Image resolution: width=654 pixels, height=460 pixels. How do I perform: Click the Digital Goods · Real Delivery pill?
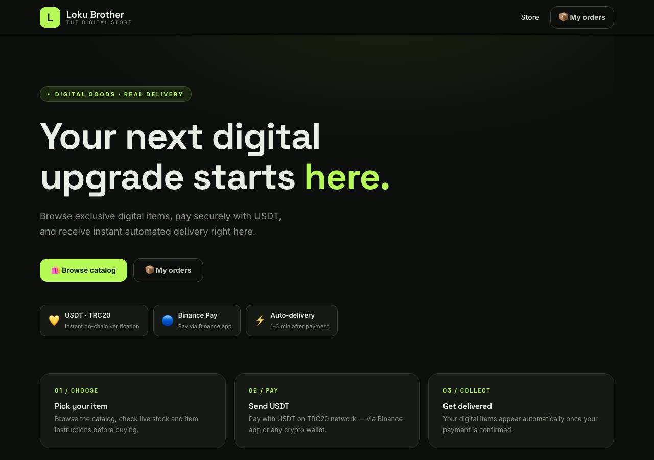pos(115,94)
